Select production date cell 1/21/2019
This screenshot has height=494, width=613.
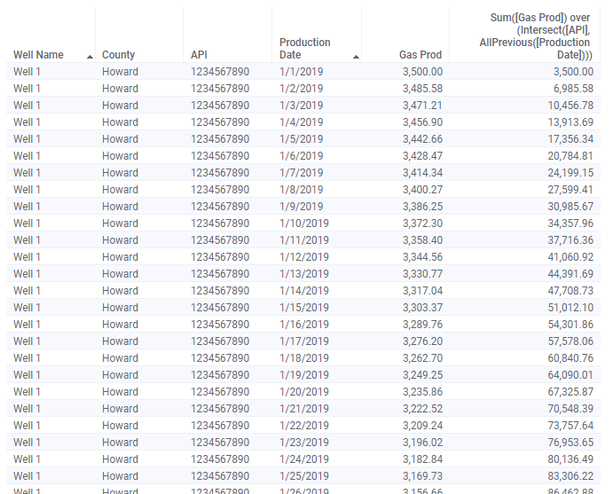(x=304, y=408)
